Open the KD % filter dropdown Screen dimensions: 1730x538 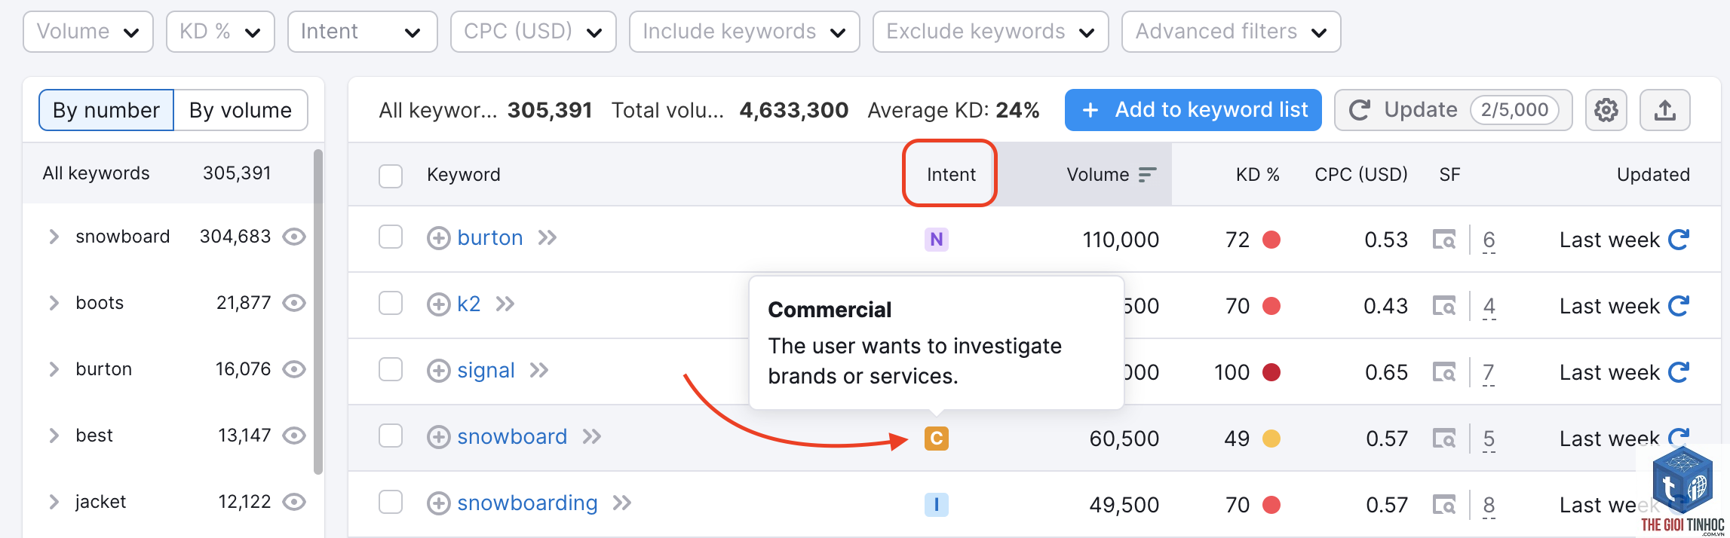[220, 32]
